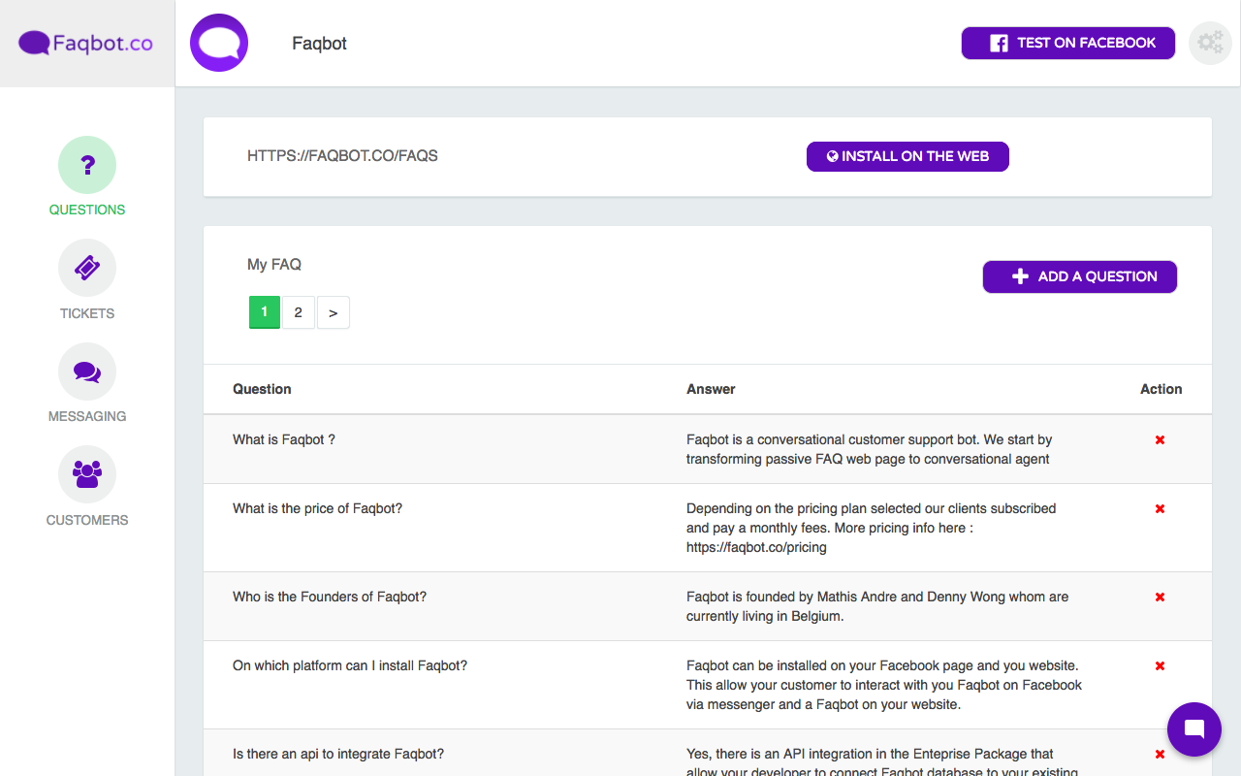Click the answer starting "Faqbot is a conversational"
This screenshot has height=776, width=1241.
click(870, 449)
